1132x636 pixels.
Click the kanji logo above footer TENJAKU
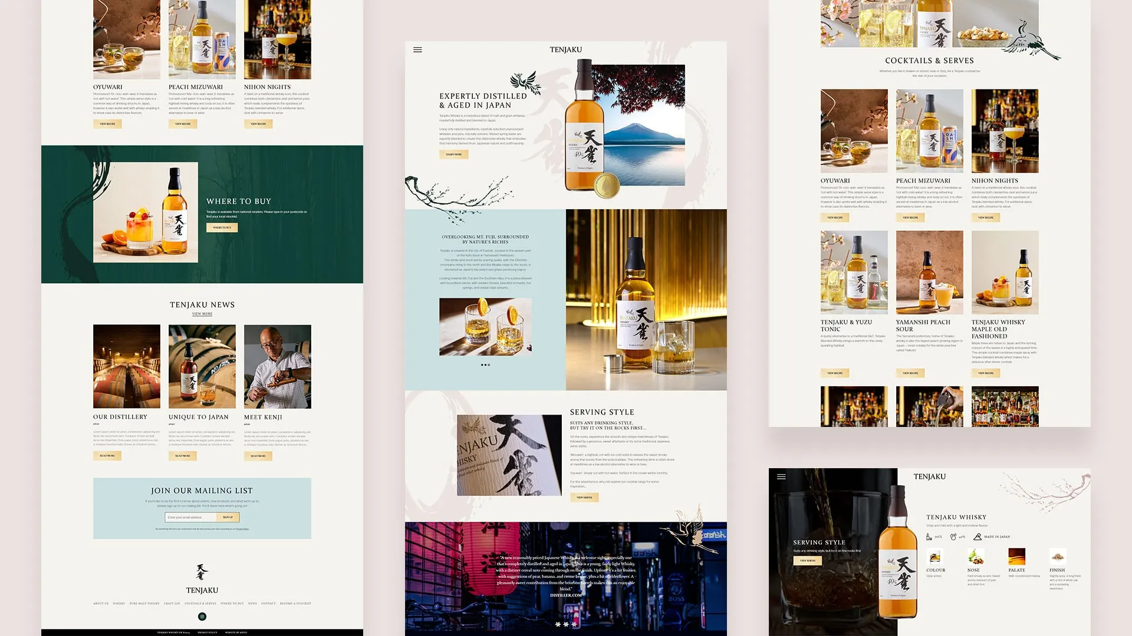click(202, 572)
